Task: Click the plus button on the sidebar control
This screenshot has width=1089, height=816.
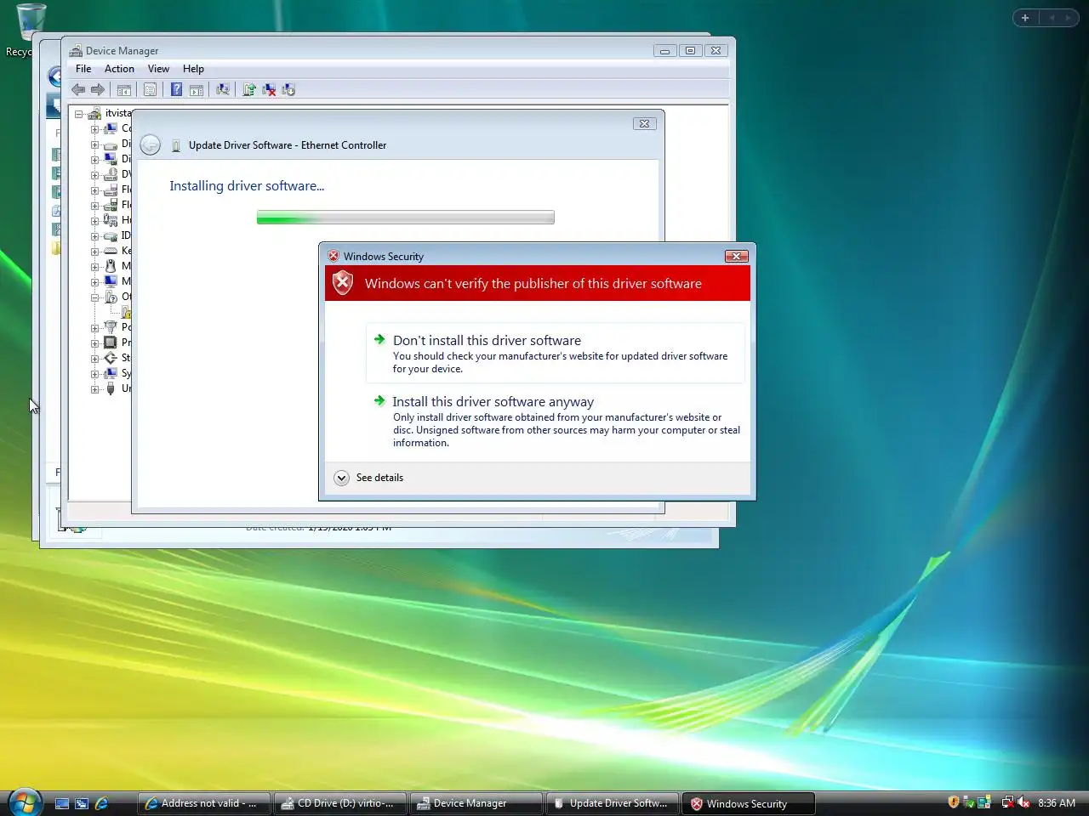Action: [1025, 18]
